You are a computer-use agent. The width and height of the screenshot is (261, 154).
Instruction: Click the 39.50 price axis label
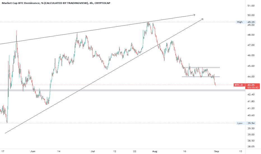(251, 128)
